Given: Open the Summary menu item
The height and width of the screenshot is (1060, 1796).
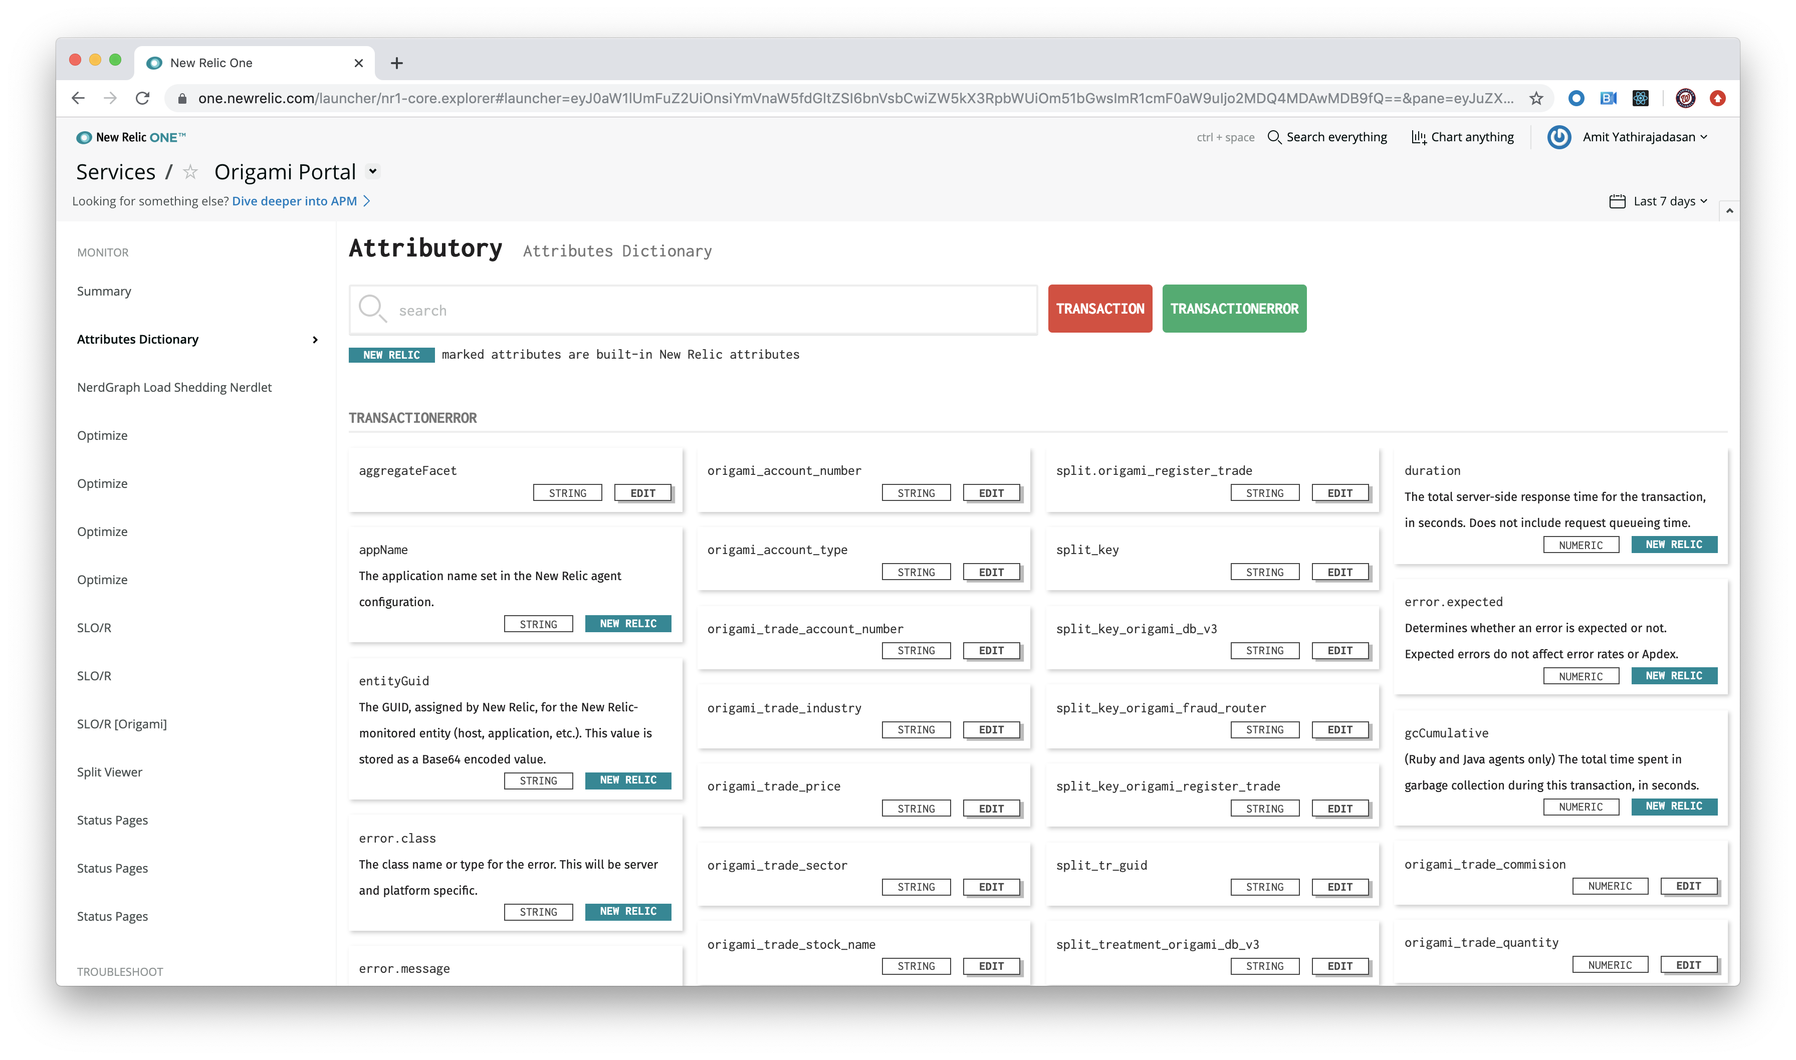Looking at the screenshot, I should pos(104,292).
